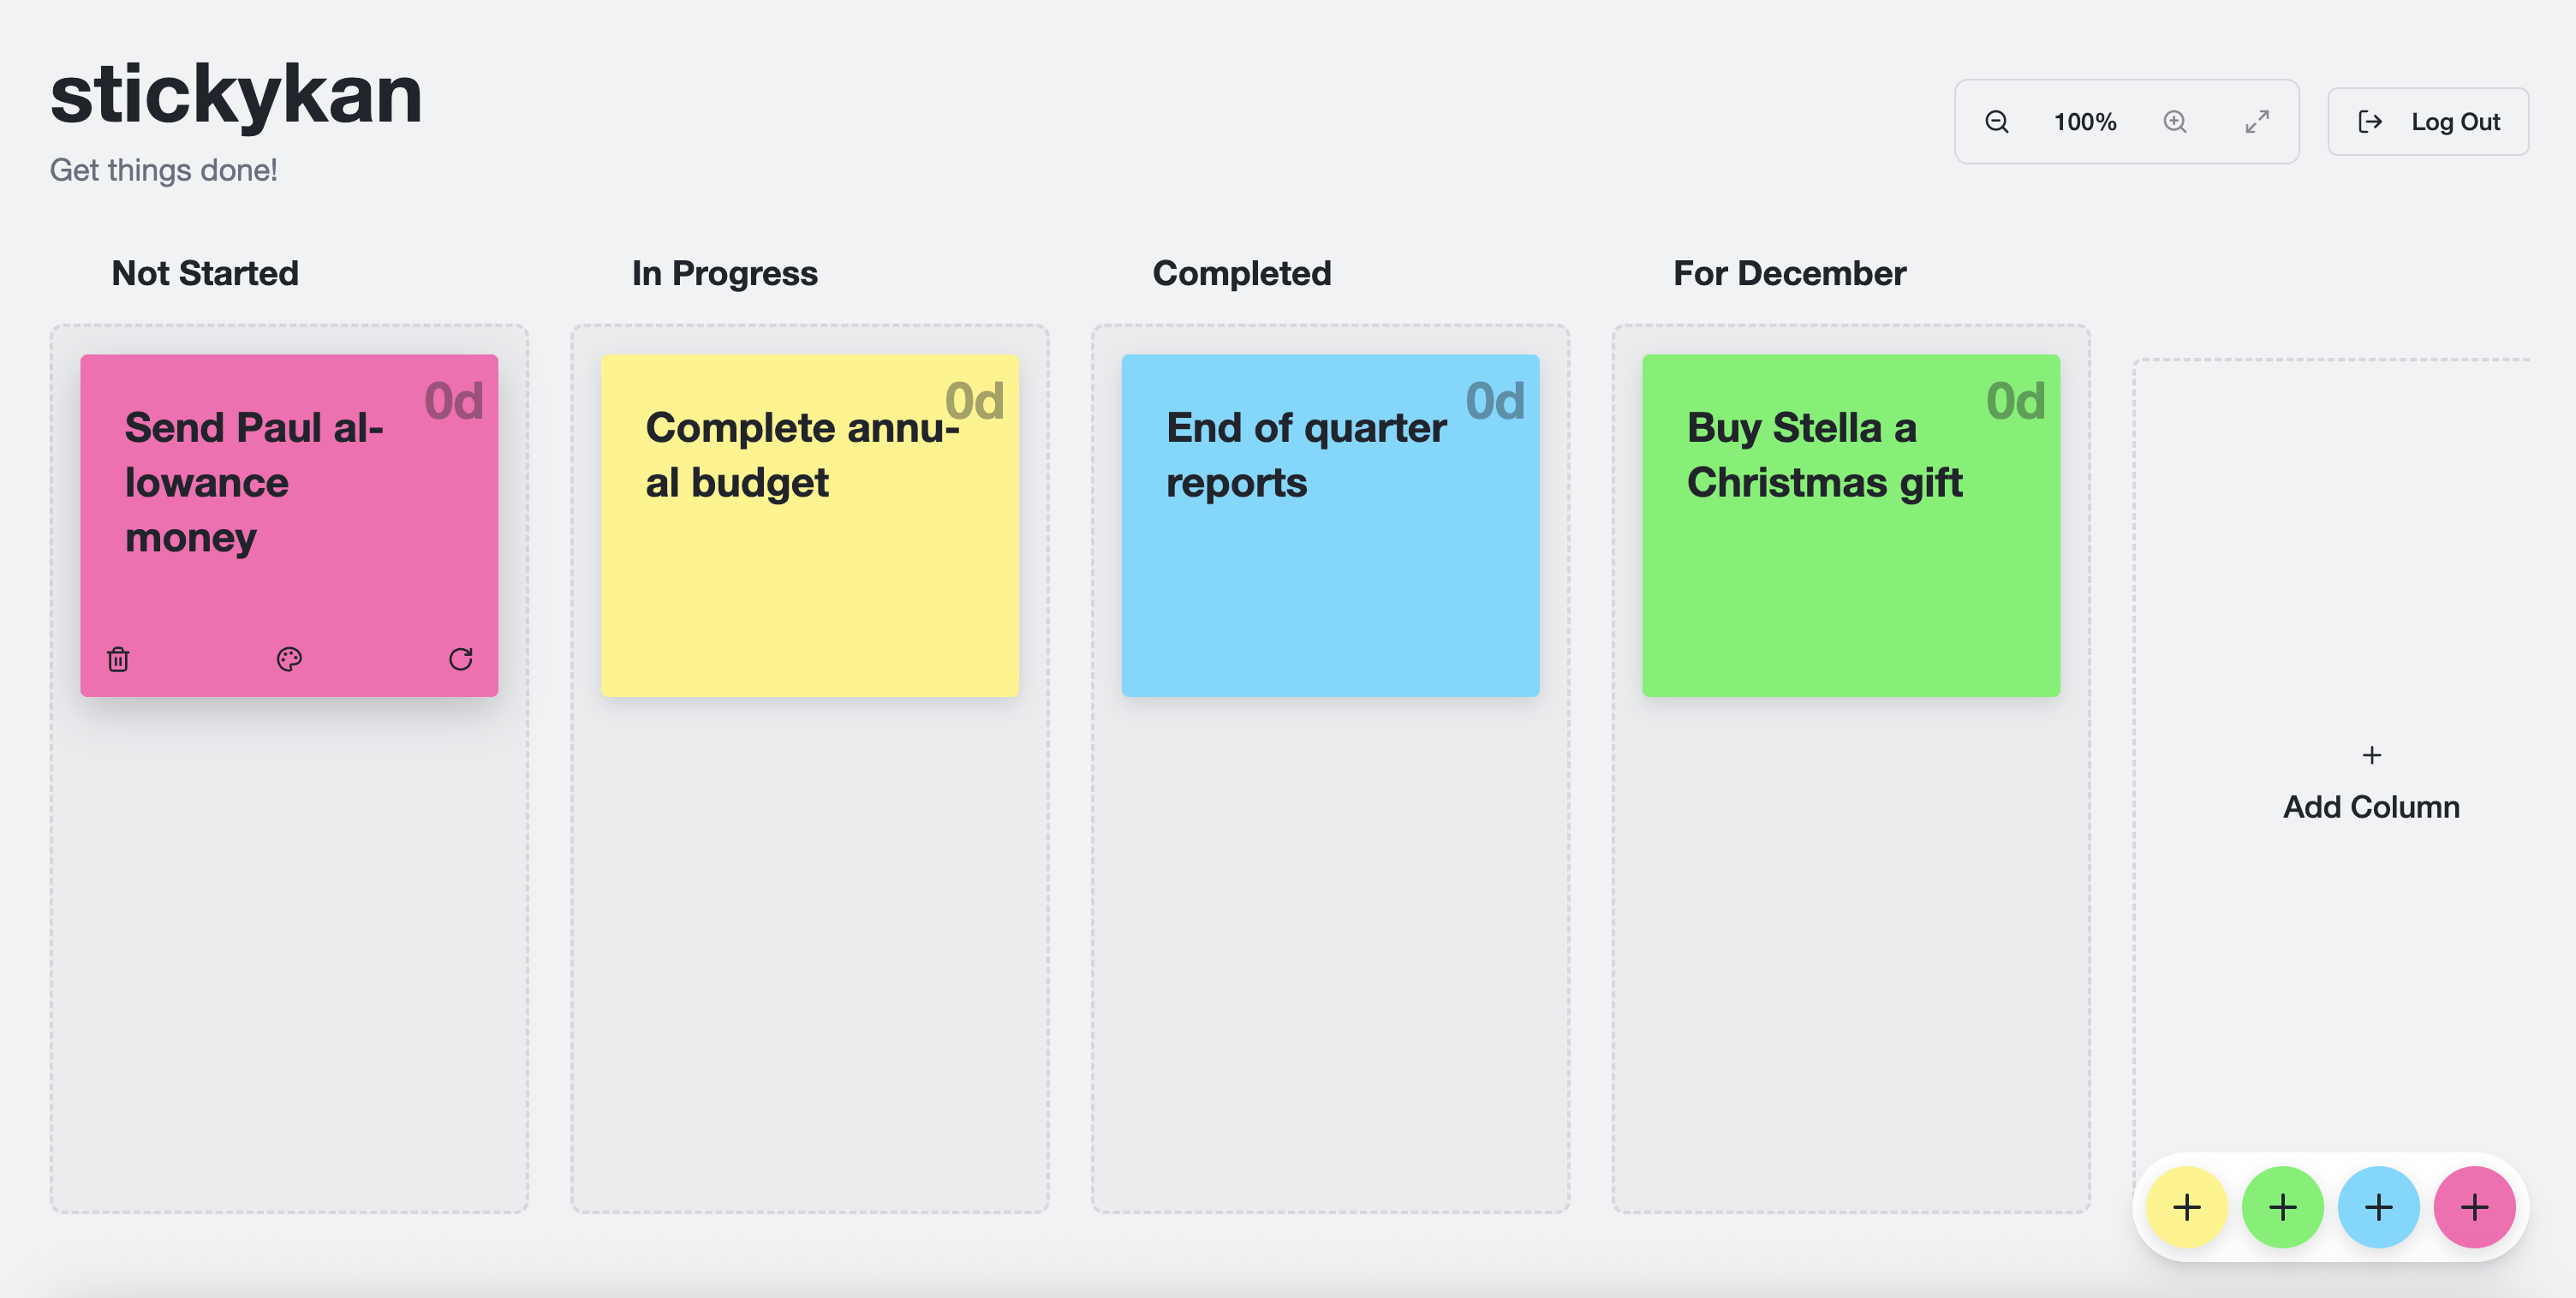Click the 100% zoom level label
This screenshot has height=1298, width=2576.
pyautogui.click(x=2085, y=122)
